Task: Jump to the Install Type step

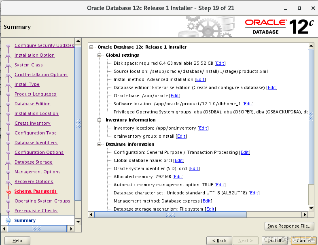Action: [27, 84]
